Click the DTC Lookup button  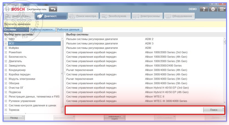(165, 118)
